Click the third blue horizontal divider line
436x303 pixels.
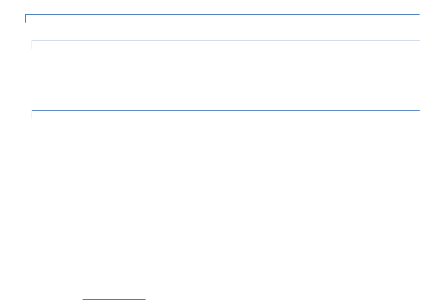[225, 111]
